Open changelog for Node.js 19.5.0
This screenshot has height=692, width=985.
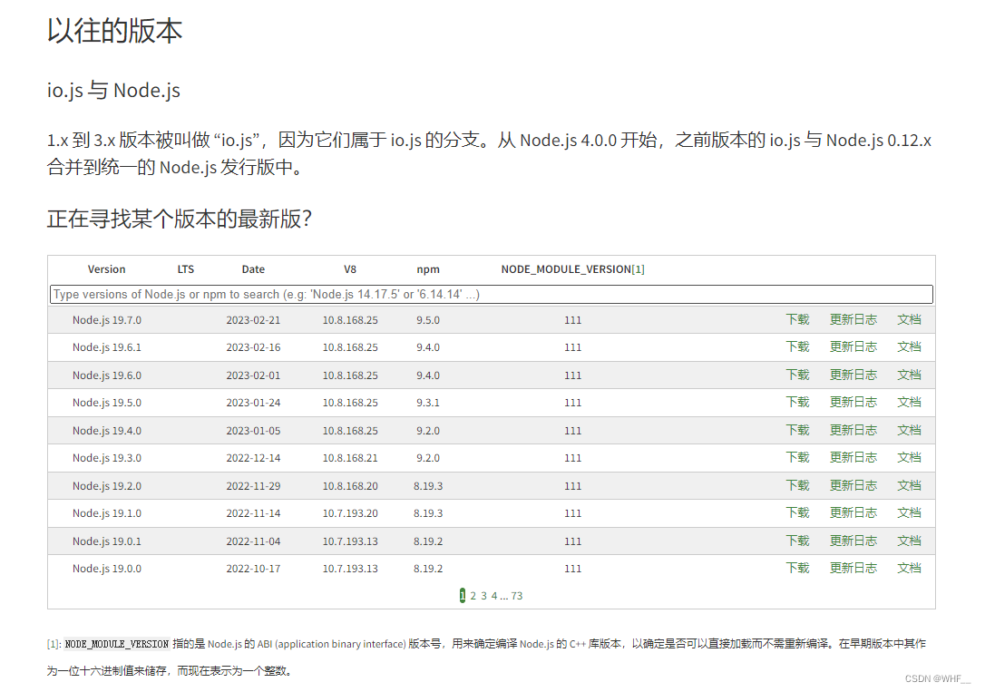[x=853, y=402]
